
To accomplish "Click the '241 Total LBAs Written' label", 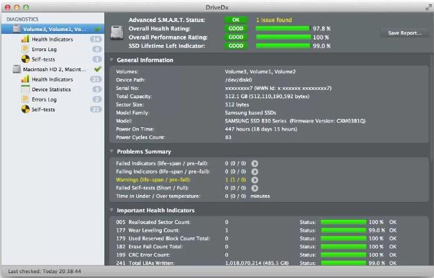I will [145, 263].
